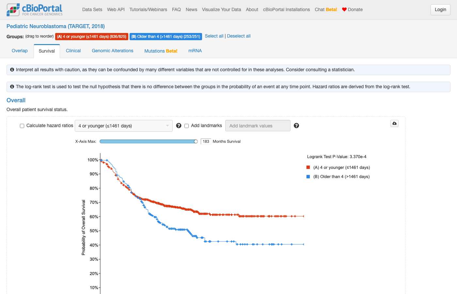Viewport: 457px width, 294px height.
Task: Switch to the Clinical tab
Action: pyautogui.click(x=73, y=51)
